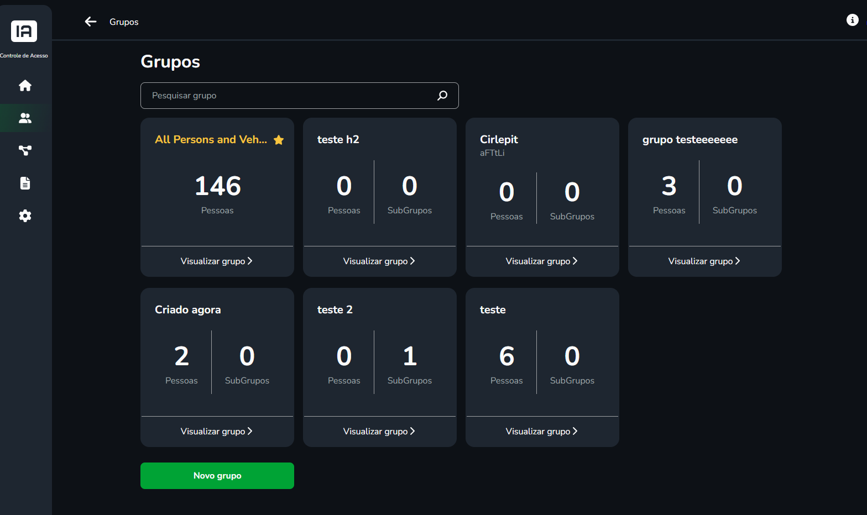Click Visualizar grupo on teste 2 card

click(x=379, y=431)
